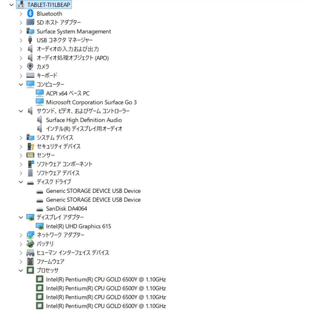Click the puzzle icon for ソフトウェア コンポーネント

(x=31, y=164)
